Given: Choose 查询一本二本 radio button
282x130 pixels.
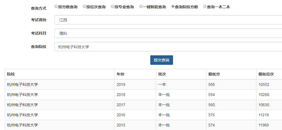Looking at the screenshot, I should 205,7.
